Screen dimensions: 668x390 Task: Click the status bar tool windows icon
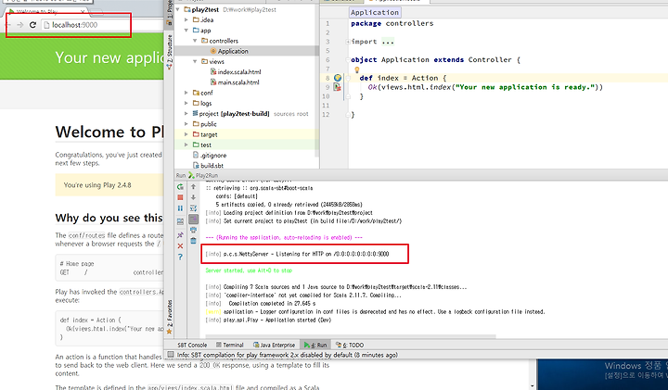tap(171, 355)
